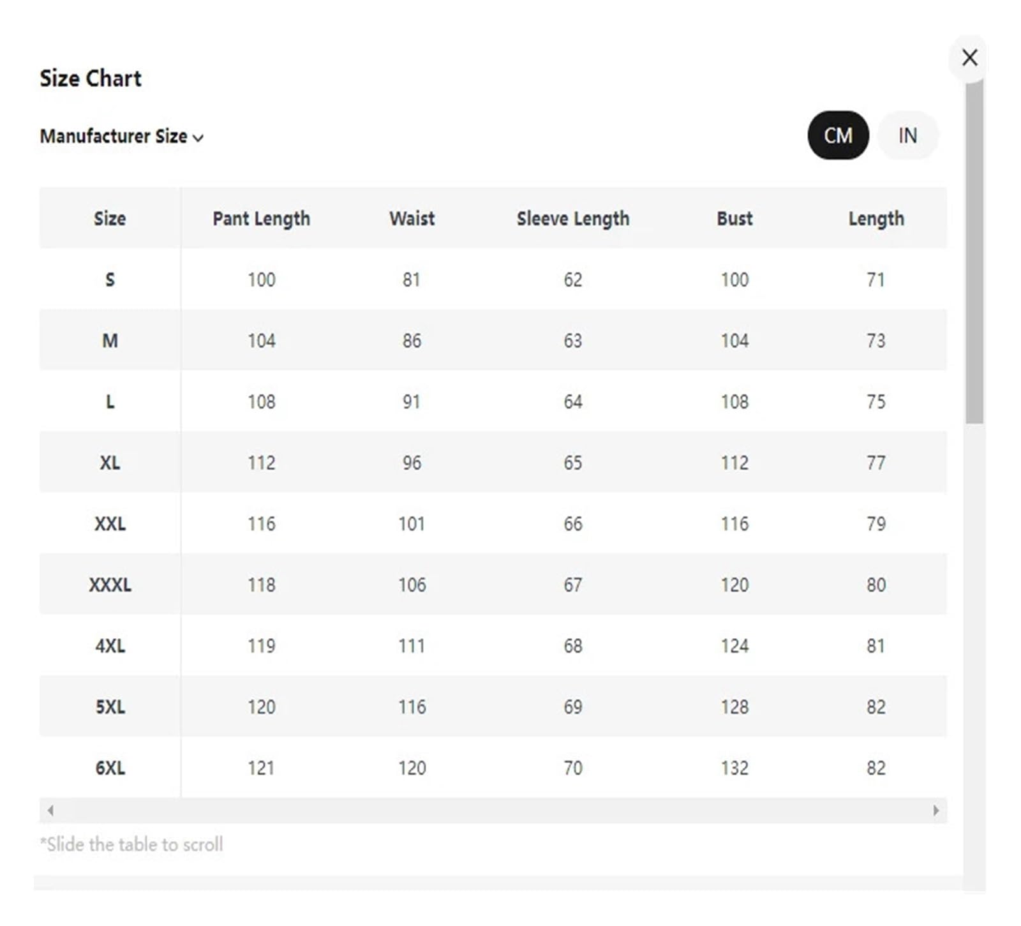Select the Pant Length column header
This screenshot has width=1021, height=926.
click(x=261, y=218)
